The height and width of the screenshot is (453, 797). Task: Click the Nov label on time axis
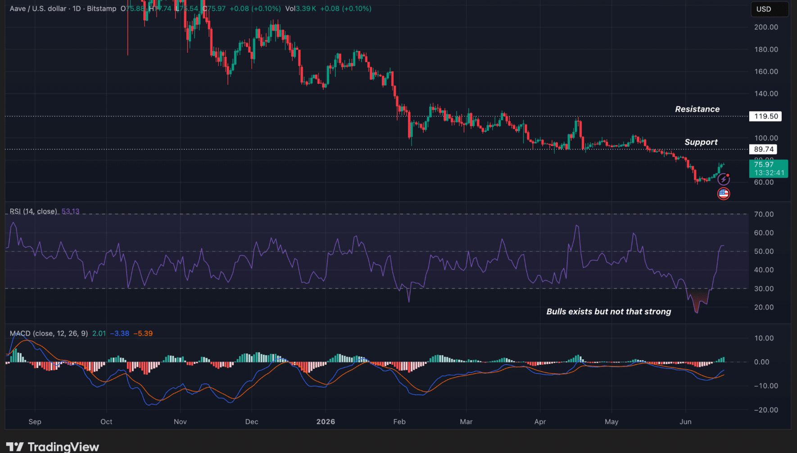(180, 422)
